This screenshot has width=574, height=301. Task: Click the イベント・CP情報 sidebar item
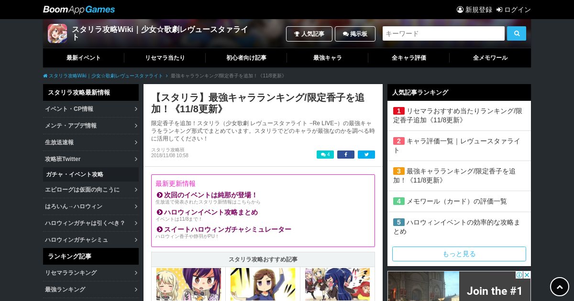[91, 109]
